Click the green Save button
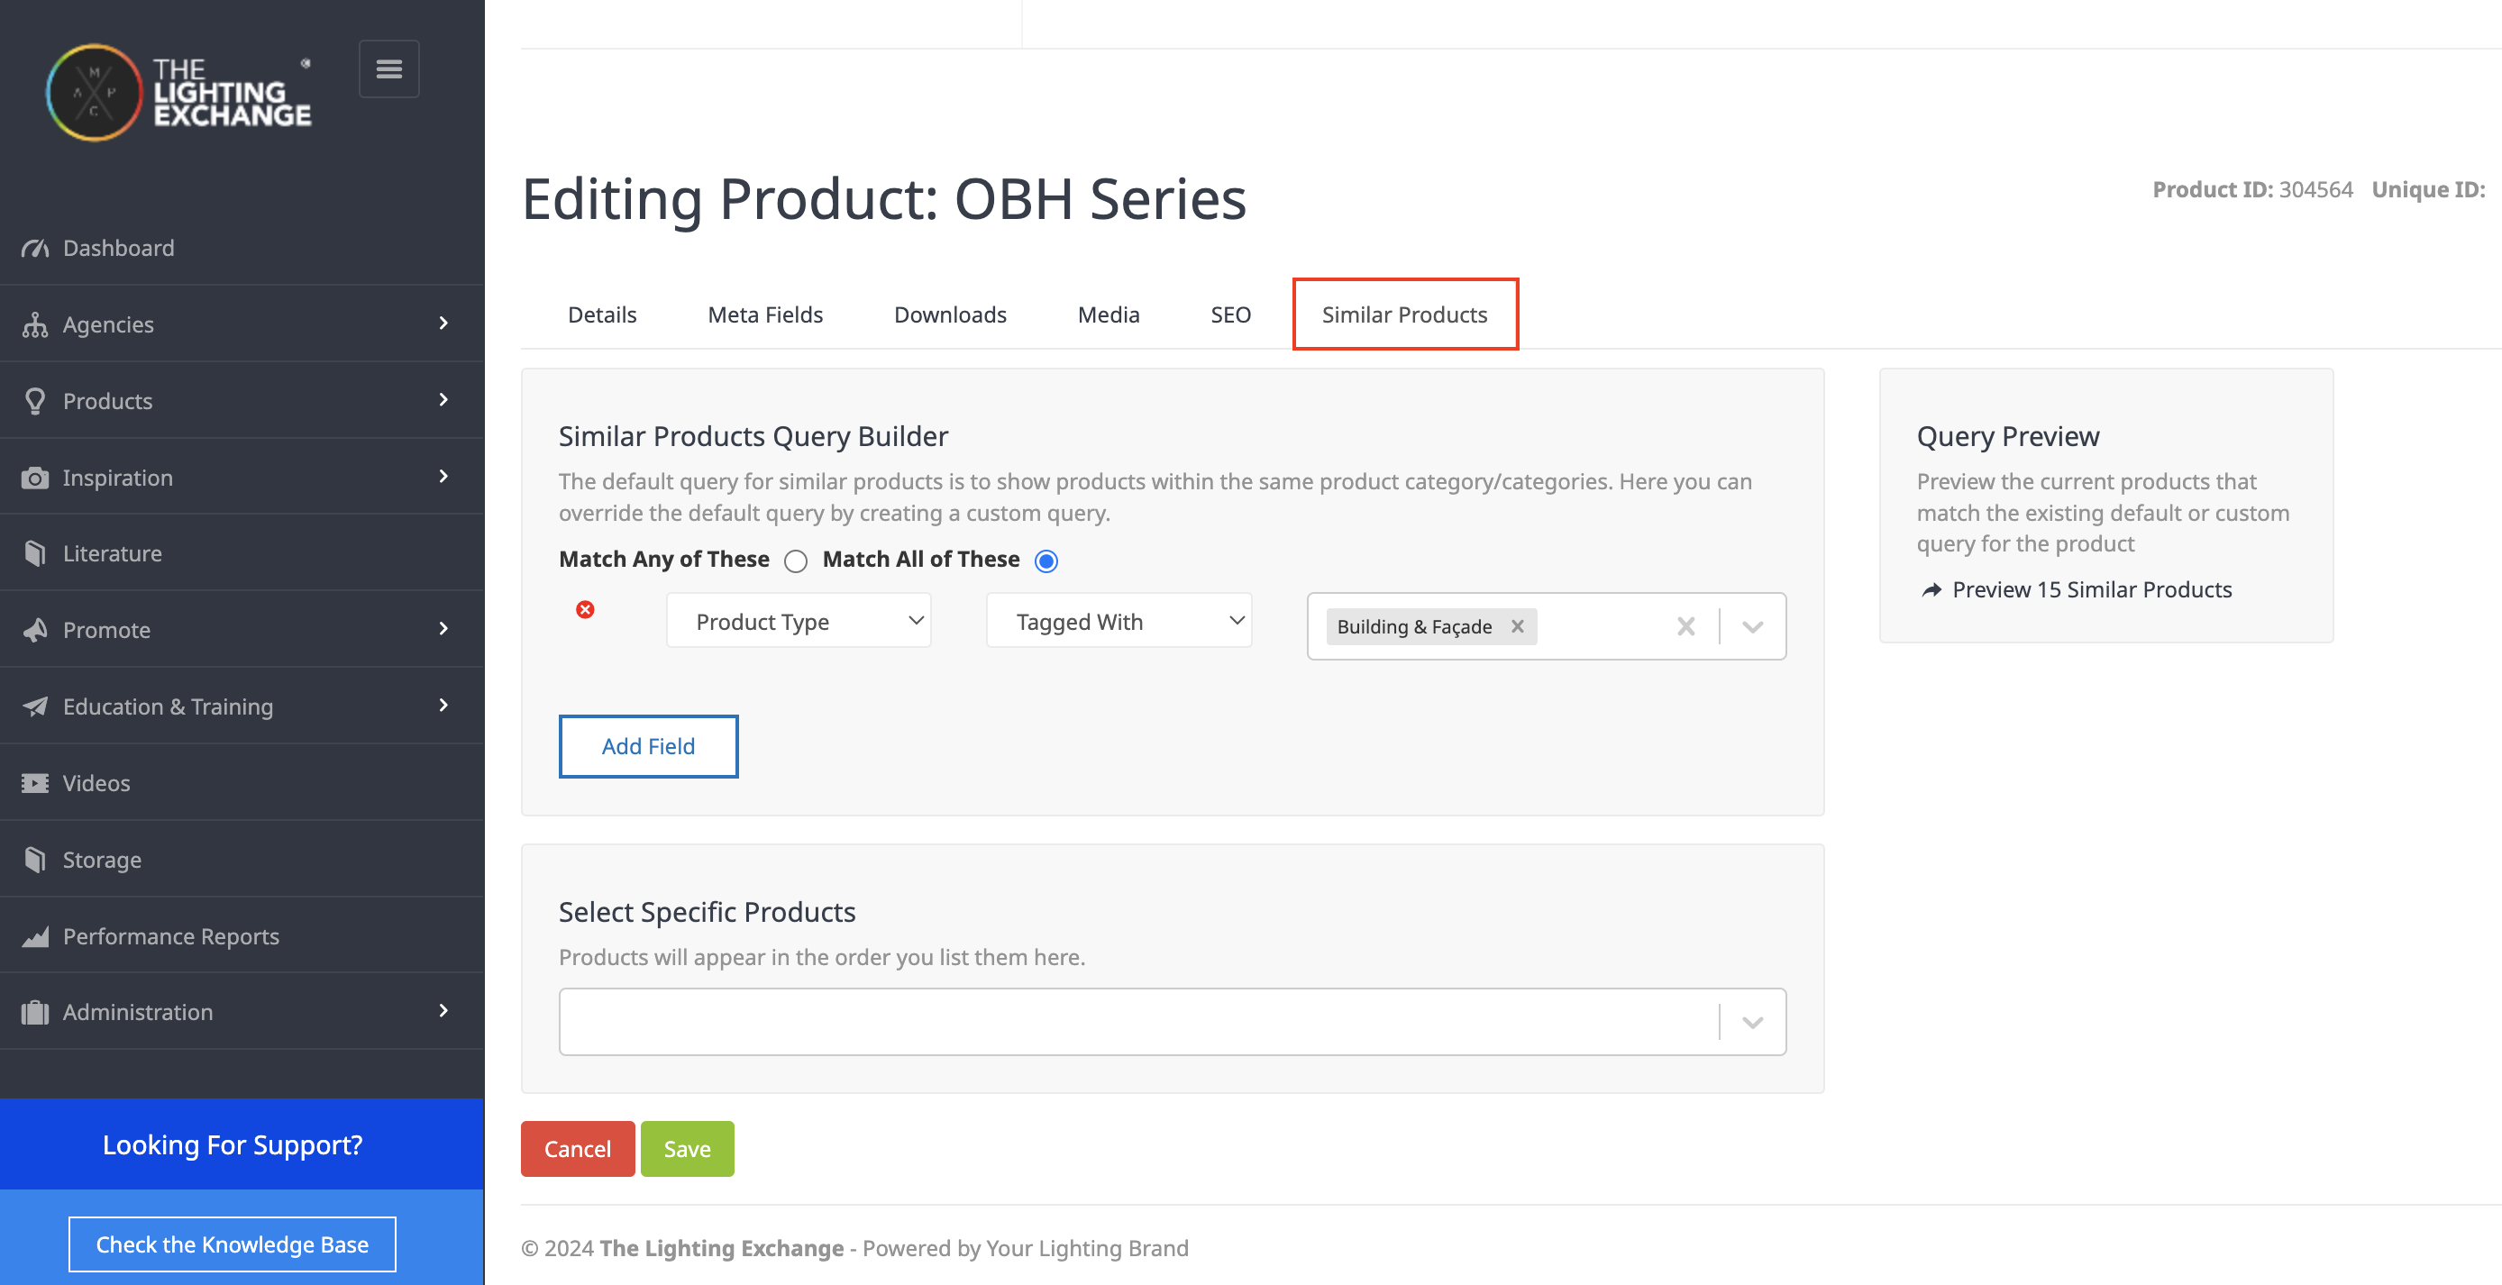Image resolution: width=2502 pixels, height=1285 pixels. coord(687,1149)
